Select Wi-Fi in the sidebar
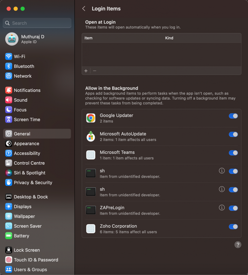 click(x=19, y=56)
